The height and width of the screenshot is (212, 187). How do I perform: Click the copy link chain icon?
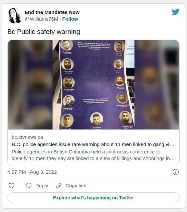[59, 186]
